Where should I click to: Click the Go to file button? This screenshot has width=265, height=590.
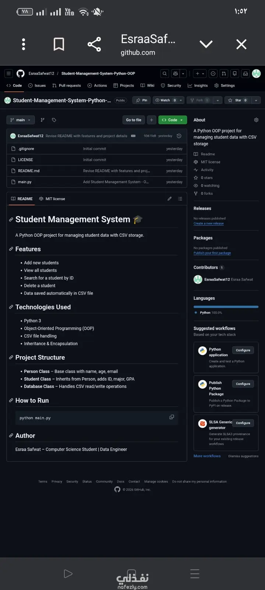coord(134,120)
